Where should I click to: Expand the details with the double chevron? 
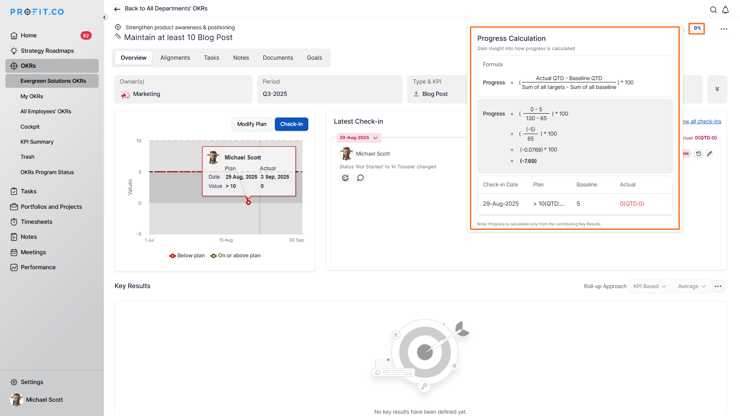717,89
